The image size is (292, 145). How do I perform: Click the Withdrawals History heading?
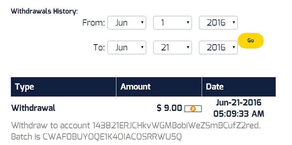point(44,11)
